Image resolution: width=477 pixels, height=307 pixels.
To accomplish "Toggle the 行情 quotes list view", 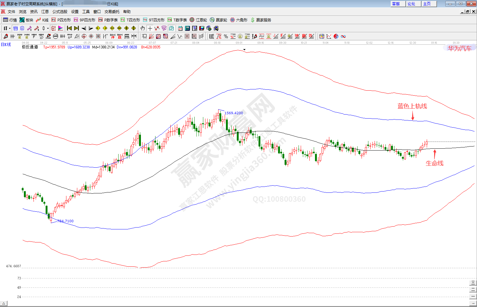I will (10, 20).
